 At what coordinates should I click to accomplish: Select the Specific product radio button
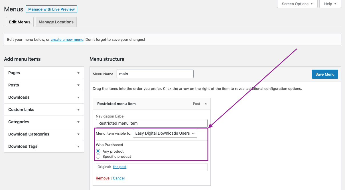click(x=98, y=156)
